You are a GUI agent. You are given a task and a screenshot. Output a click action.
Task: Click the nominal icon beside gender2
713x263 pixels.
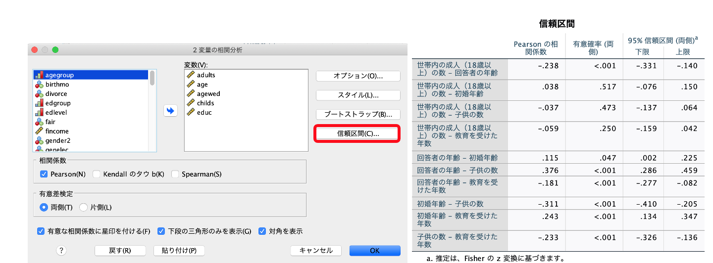[39, 141]
